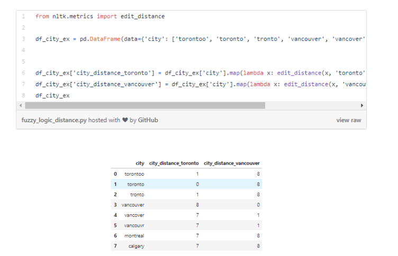Click the 'calgary' city cell

(x=137, y=246)
